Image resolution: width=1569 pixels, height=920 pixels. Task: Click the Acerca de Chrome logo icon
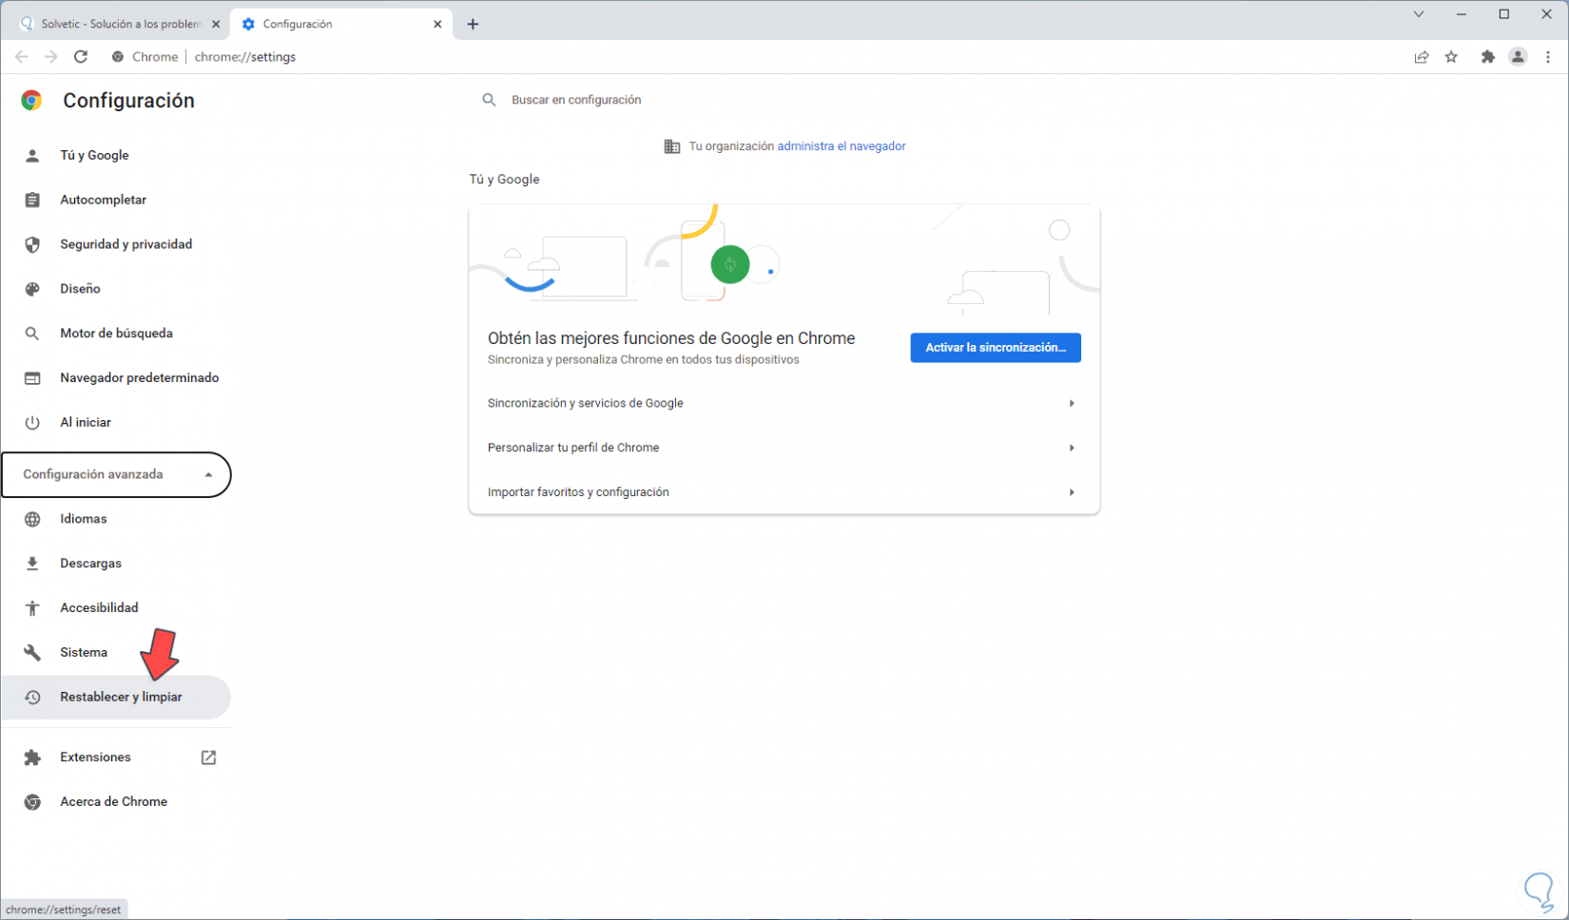(x=32, y=802)
